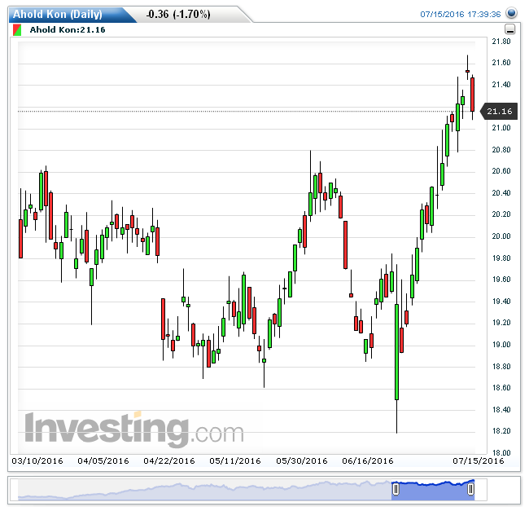The width and height of the screenshot is (529, 511).
Task: Click the 04/05/2016 date axis label
Action: tap(103, 460)
